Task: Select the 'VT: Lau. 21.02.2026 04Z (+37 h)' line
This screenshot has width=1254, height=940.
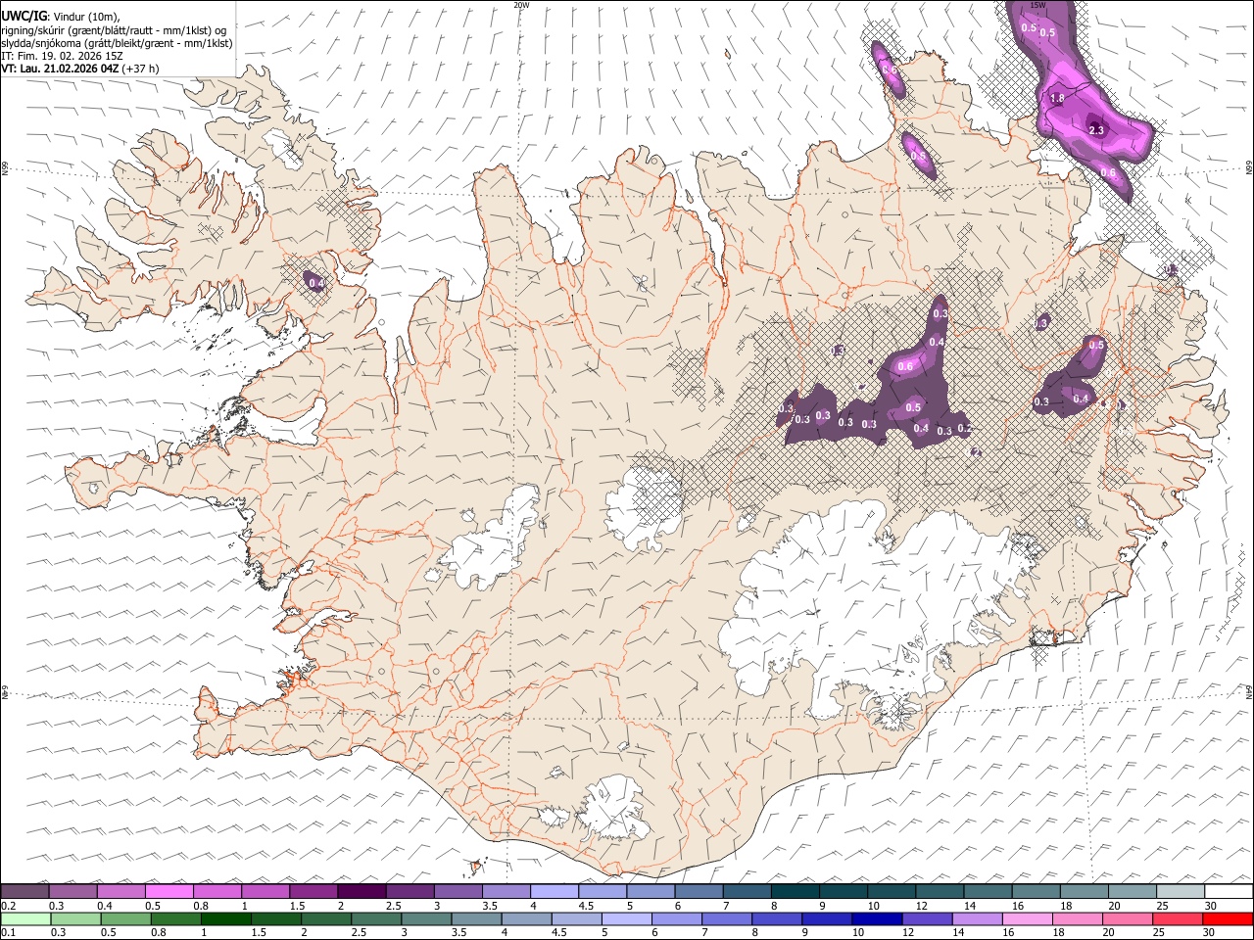Action: pos(79,69)
